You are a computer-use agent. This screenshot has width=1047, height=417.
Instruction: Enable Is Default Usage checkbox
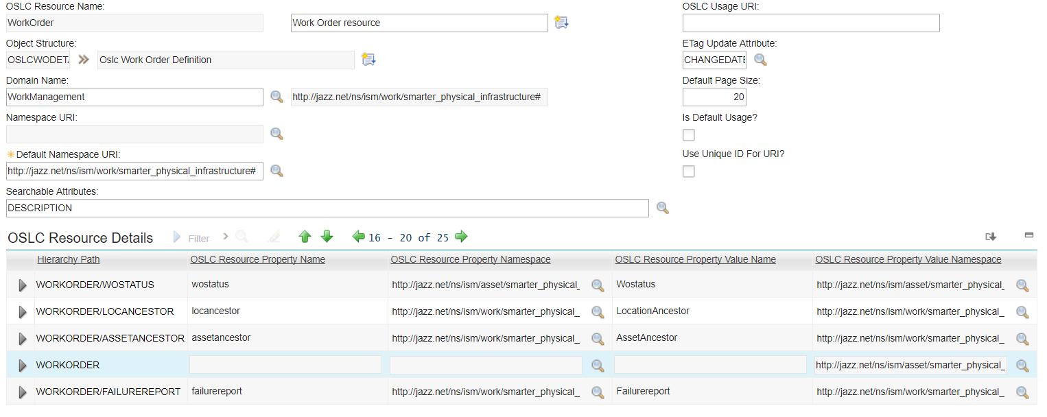(689, 135)
